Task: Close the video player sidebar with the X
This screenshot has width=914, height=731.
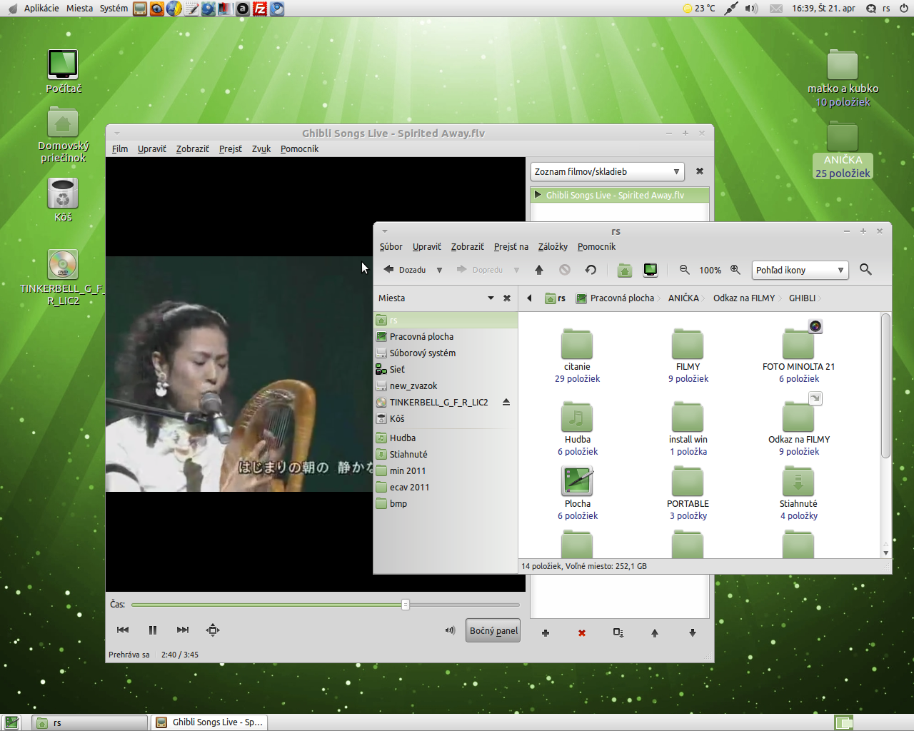Action: click(700, 171)
